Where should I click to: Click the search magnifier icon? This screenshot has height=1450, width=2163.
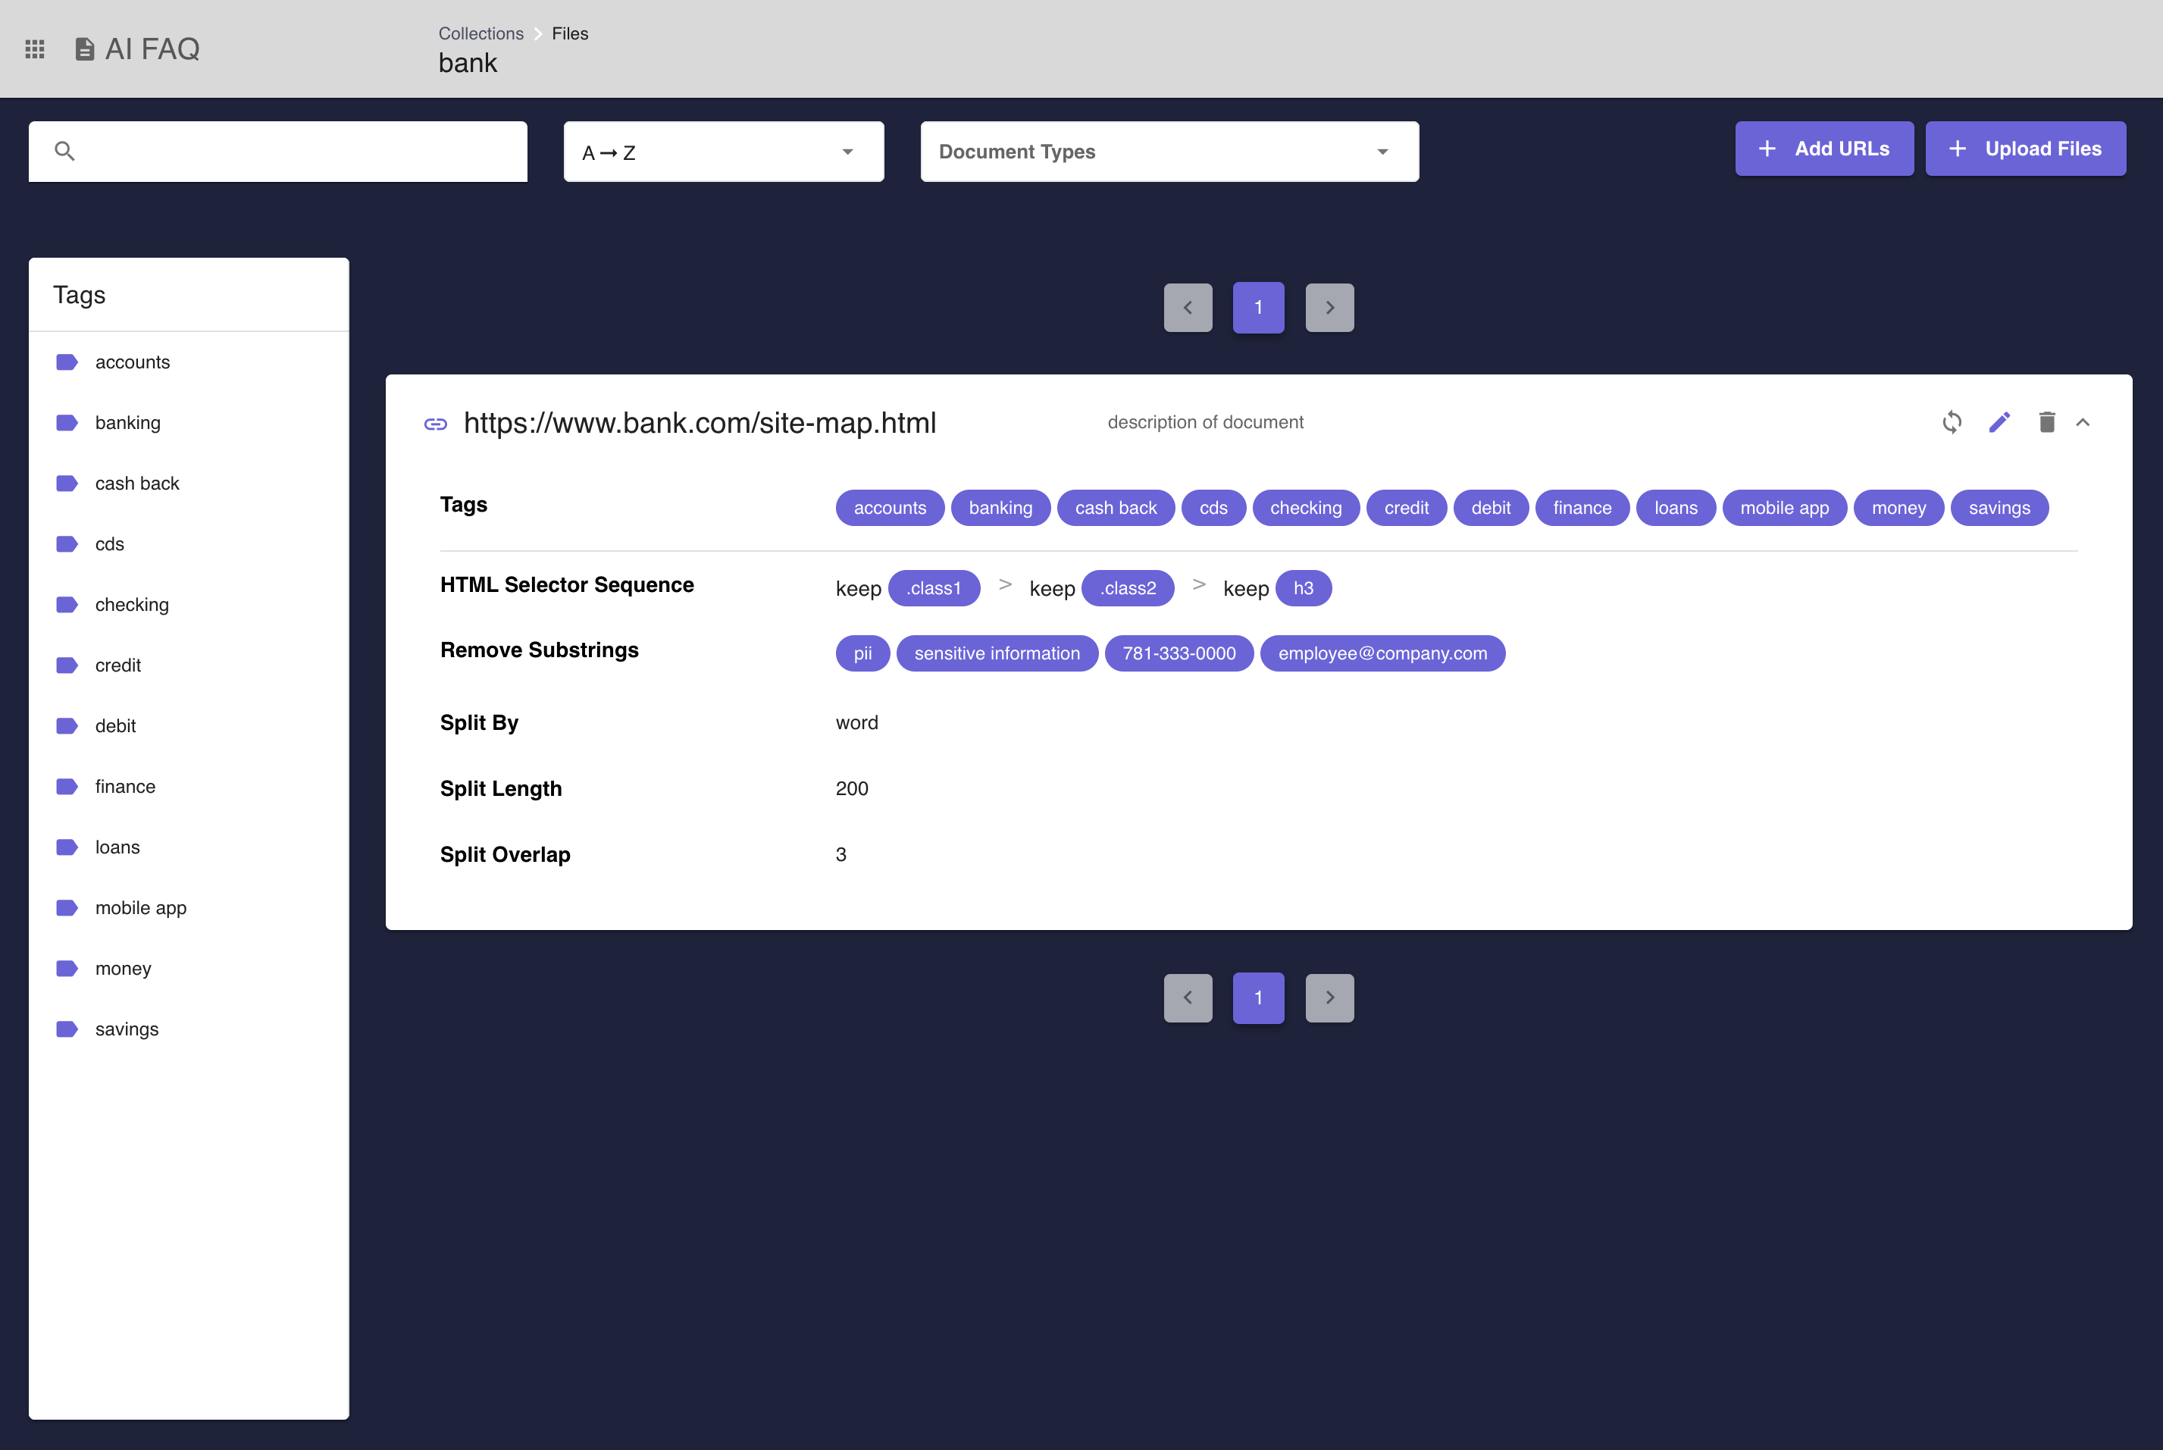point(64,151)
